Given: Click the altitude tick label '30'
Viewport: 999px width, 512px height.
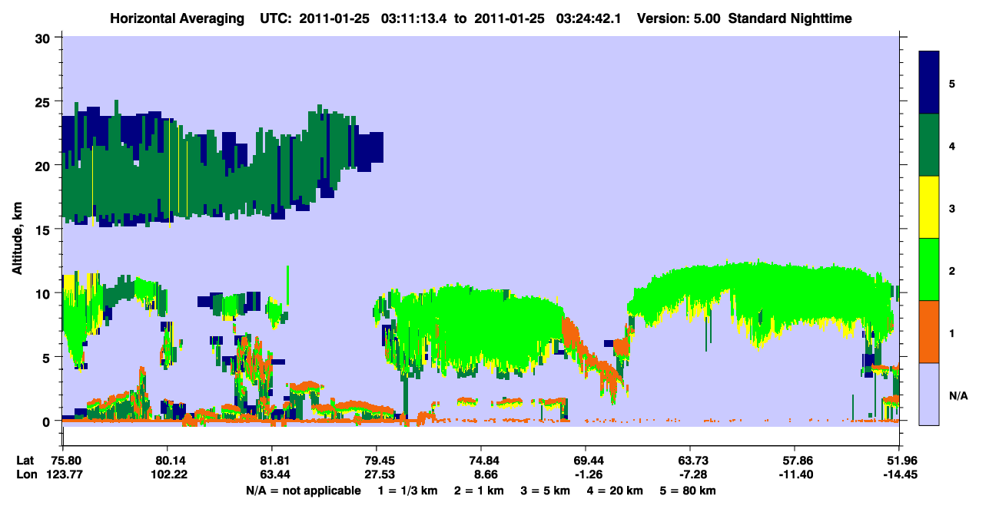Looking at the screenshot, I should point(45,38).
